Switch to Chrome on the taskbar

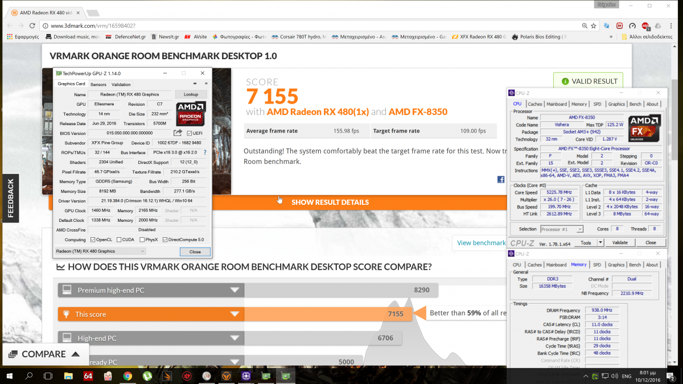[127, 375]
